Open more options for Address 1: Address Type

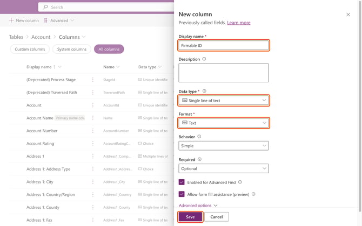click(x=93, y=169)
